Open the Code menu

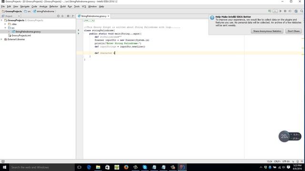coord(34,6)
